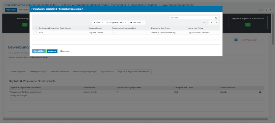Screen dimensions: 275x123
Task: Click the green Digitale & Physische Speicherorte counter
Action: pyautogui.click(x=248, y=25)
